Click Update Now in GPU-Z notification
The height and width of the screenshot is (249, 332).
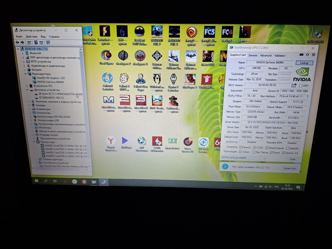coord(290,168)
